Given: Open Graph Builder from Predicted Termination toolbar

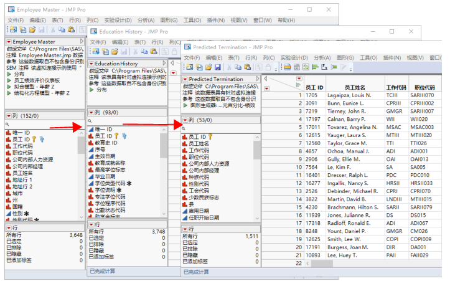Looking at the screenshot, I should pos(306,67).
